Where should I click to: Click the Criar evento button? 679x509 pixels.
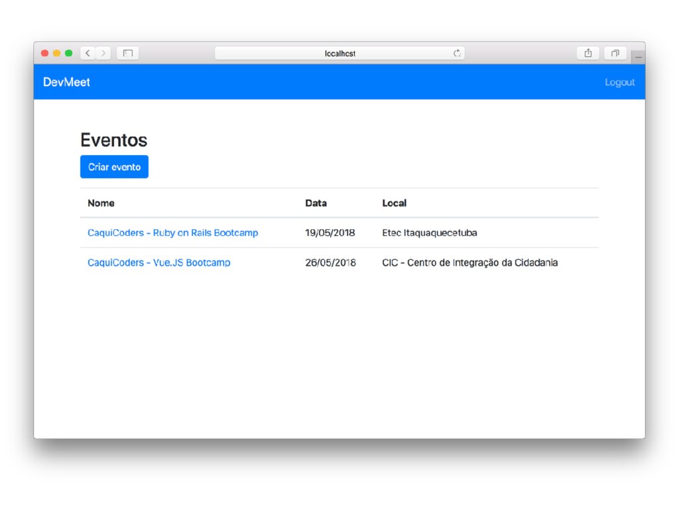click(114, 166)
